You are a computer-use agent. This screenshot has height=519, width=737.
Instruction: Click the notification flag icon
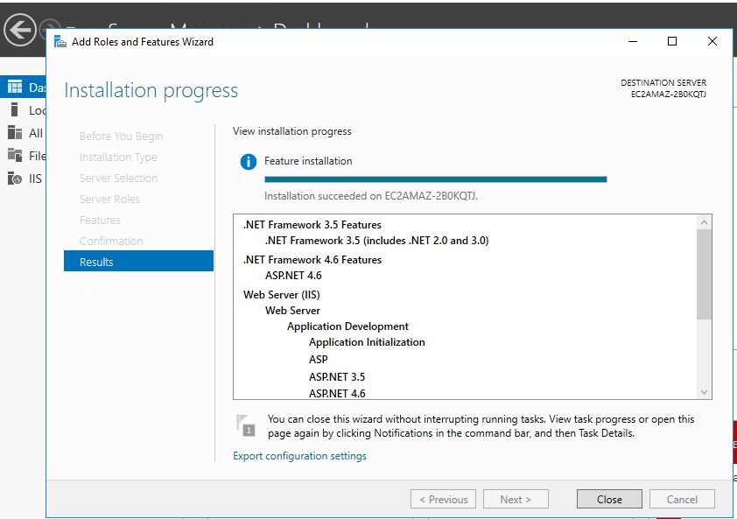pyautogui.click(x=246, y=424)
